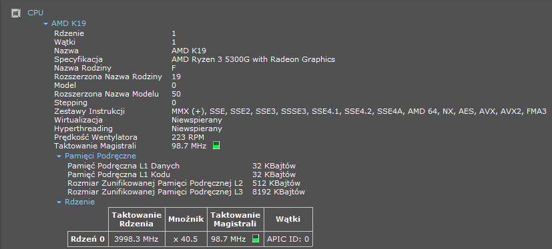The image size is (552, 249).
Task: Click Rozszerzona Nazwa Modelu value 50
Action: pos(176,94)
